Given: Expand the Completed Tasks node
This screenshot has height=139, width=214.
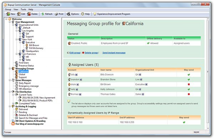Looking at the screenshot, I should pyautogui.click(x=13, y=103).
